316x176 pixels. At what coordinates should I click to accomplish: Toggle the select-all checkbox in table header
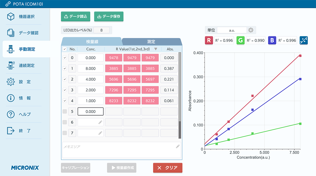(65, 49)
